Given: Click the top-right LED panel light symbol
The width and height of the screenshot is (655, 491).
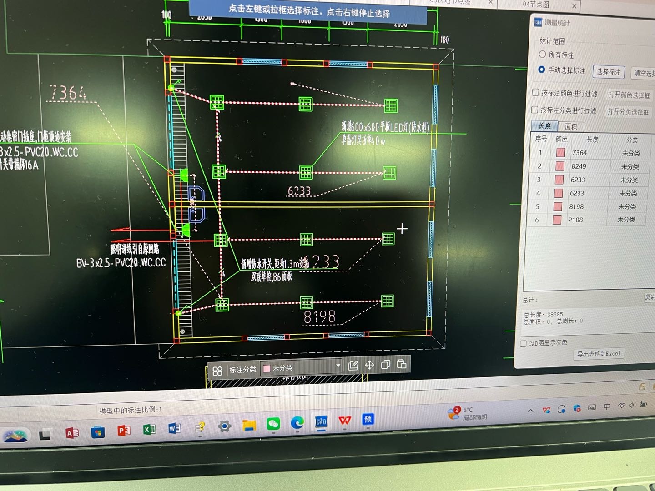Looking at the screenshot, I should pos(391,105).
